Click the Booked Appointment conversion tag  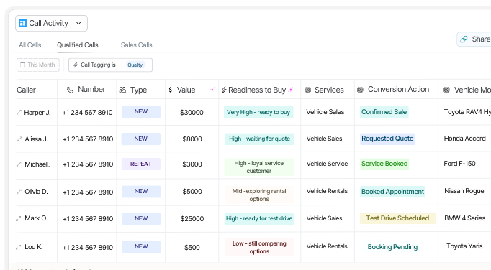tap(392, 192)
